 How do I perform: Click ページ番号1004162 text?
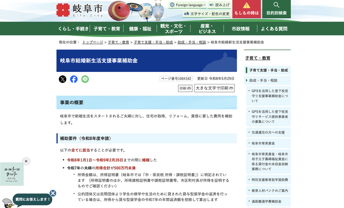pos(176,79)
